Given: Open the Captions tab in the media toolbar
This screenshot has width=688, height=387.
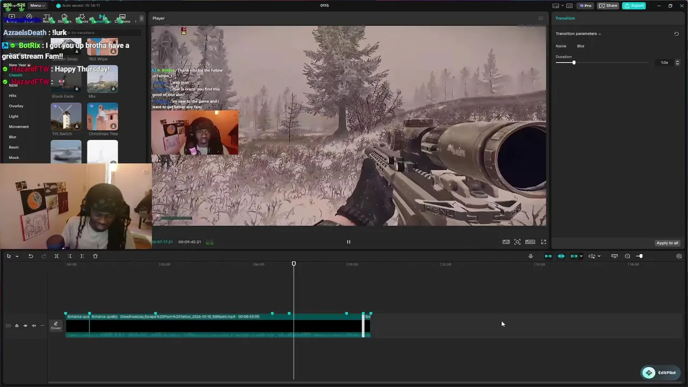Looking at the screenshot, I should 122,19.
